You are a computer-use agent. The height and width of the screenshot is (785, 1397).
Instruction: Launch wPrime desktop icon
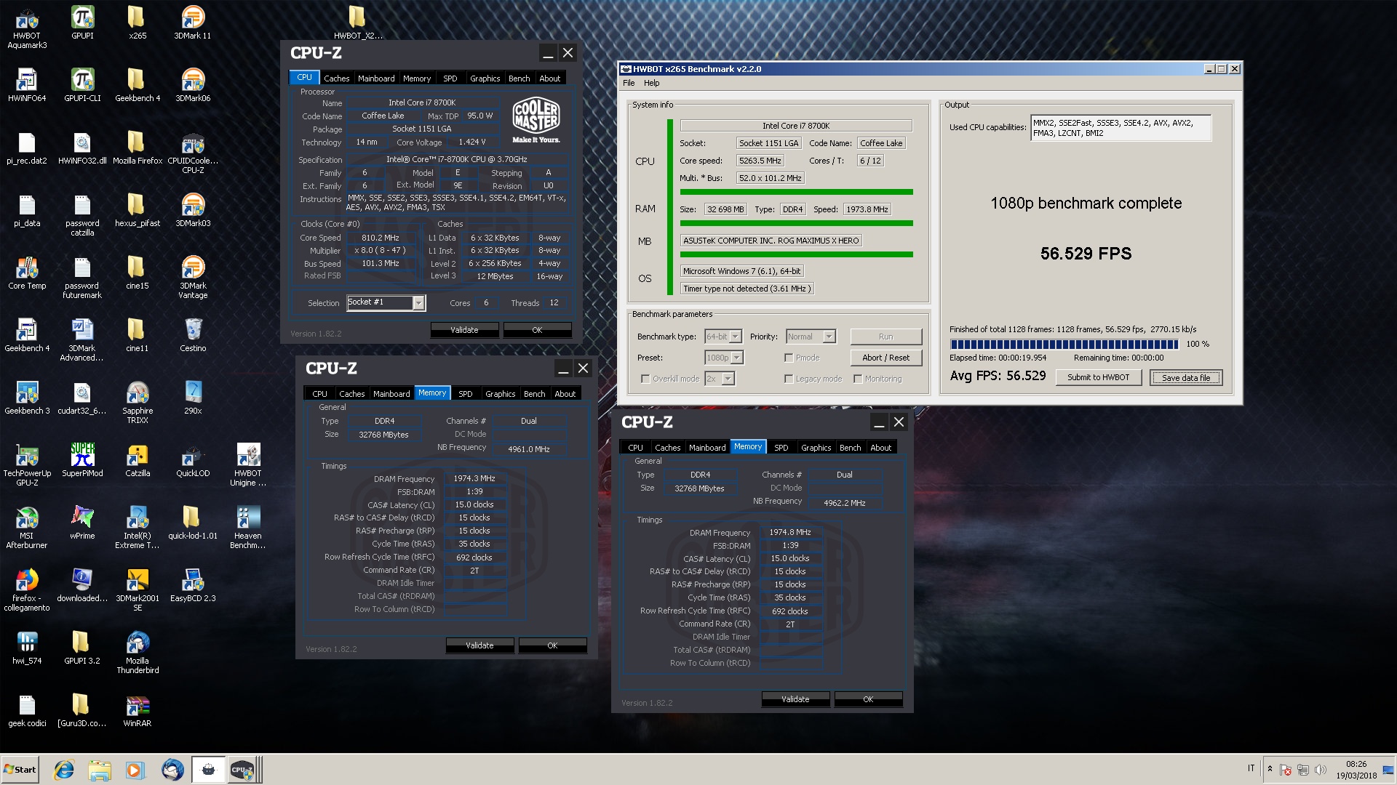82,523
